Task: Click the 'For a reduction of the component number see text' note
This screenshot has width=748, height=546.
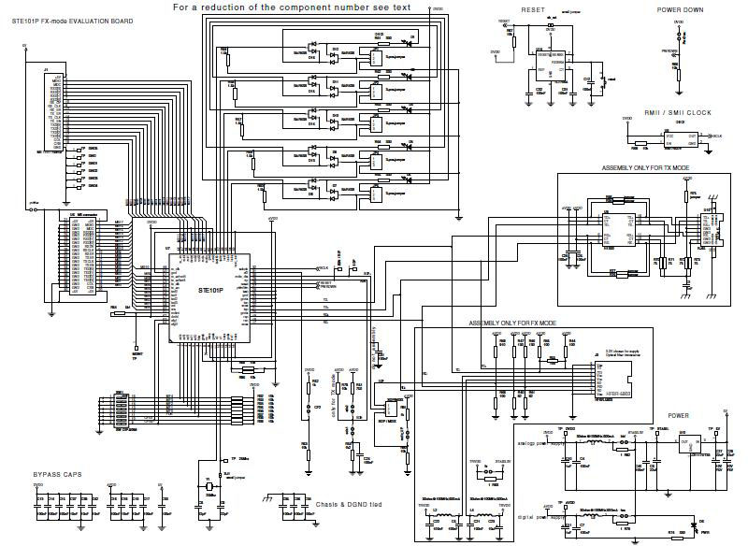Action: click(292, 7)
